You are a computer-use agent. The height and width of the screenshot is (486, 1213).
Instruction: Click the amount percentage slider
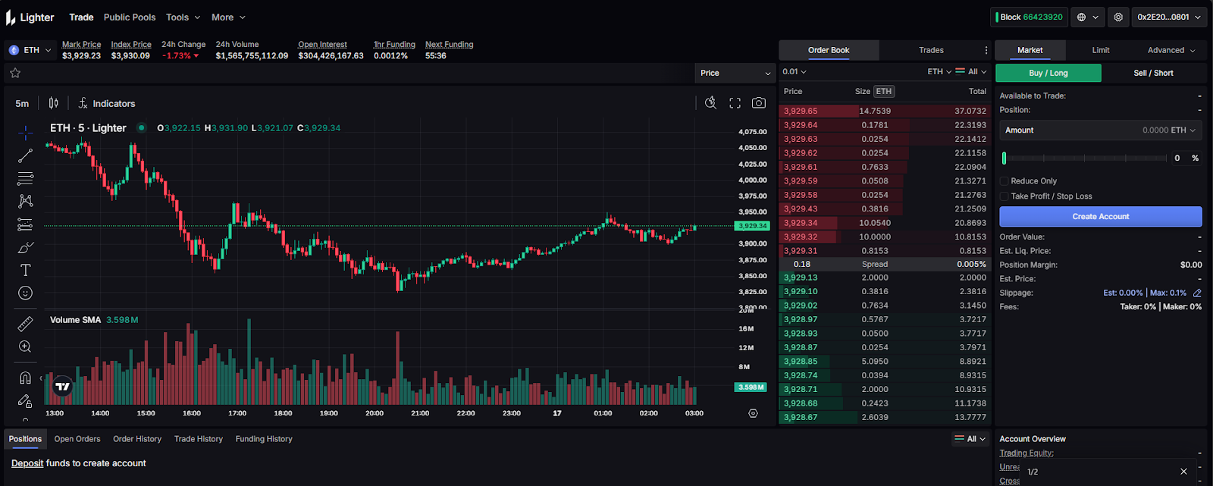point(1084,158)
